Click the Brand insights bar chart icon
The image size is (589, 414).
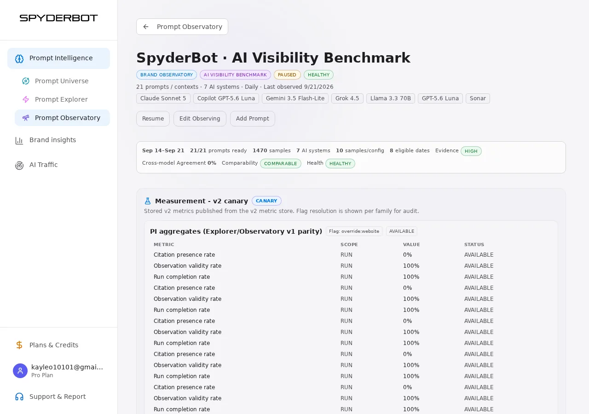pos(19,140)
